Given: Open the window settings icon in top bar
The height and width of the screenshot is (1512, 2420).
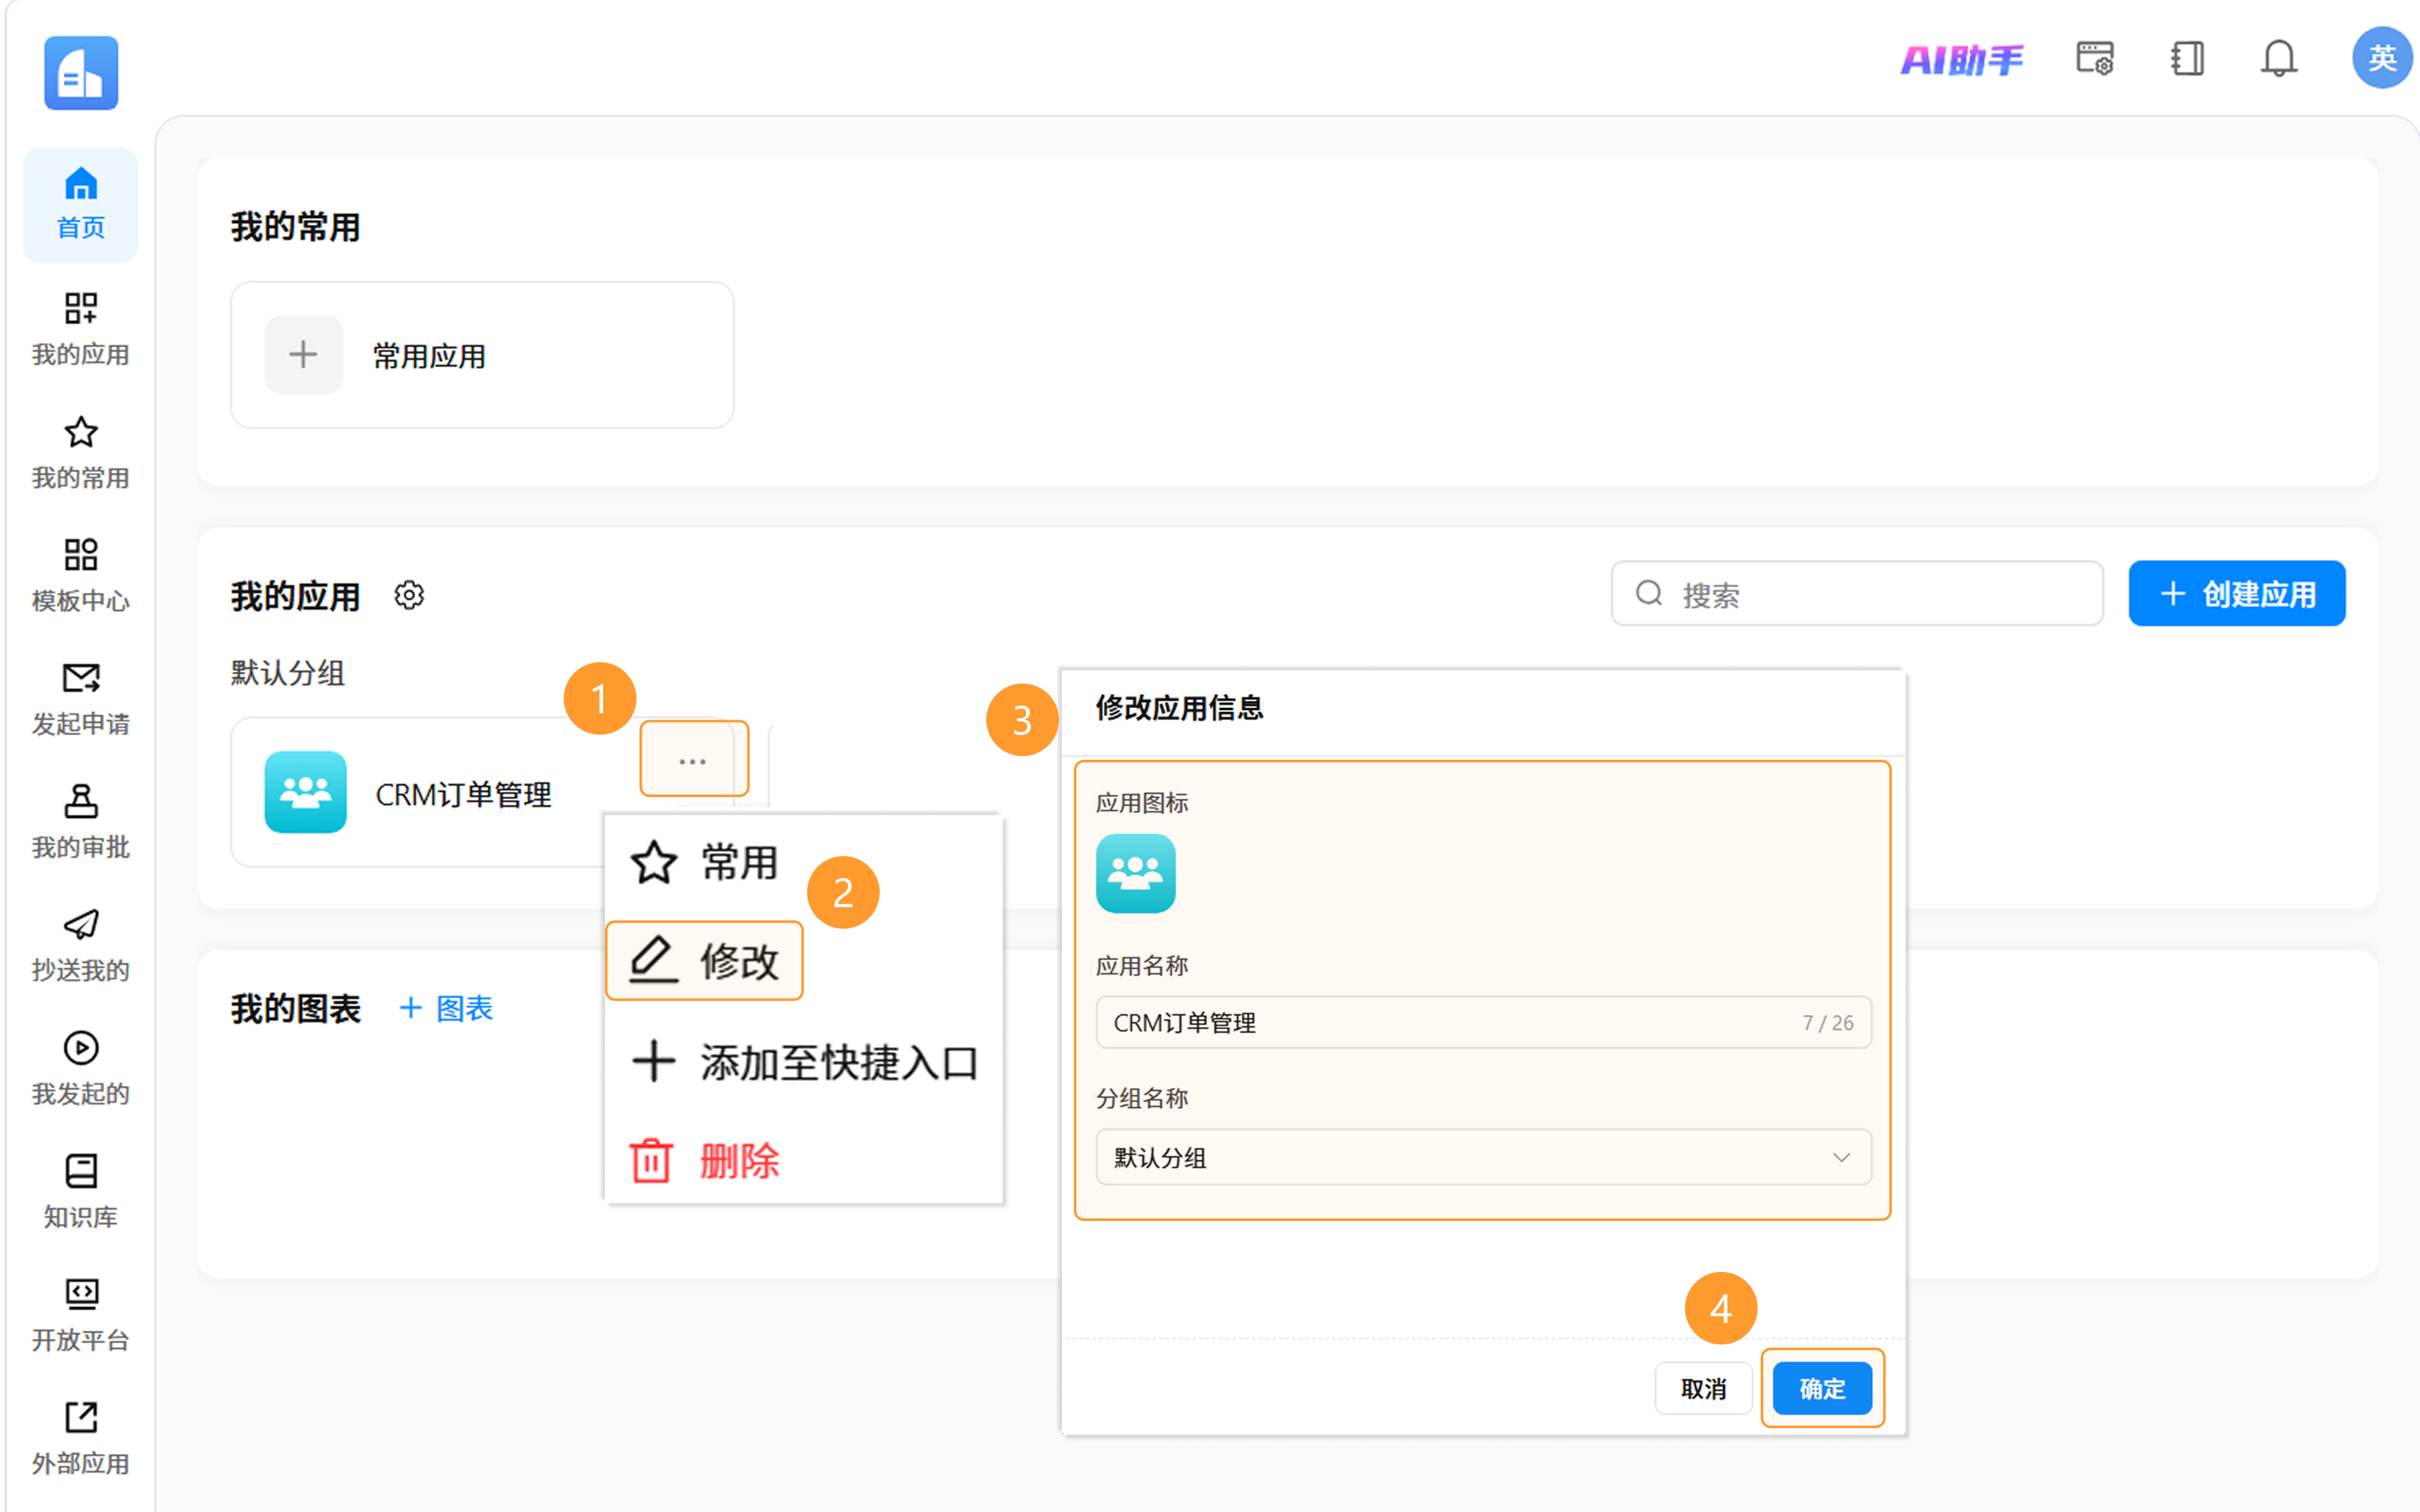Looking at the screenshot, I should click(x=2094, y=58).
